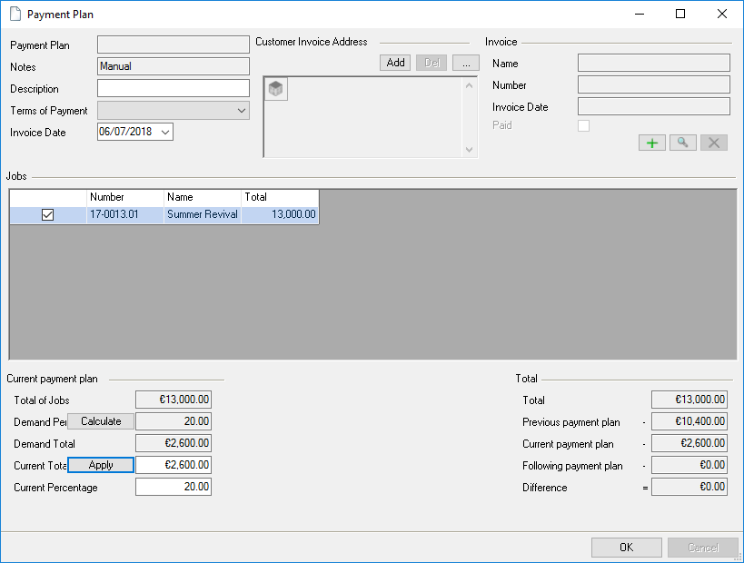Click the Current Percentage input field
Viewport: 744px width, 563px height.
tap(173, 488)
